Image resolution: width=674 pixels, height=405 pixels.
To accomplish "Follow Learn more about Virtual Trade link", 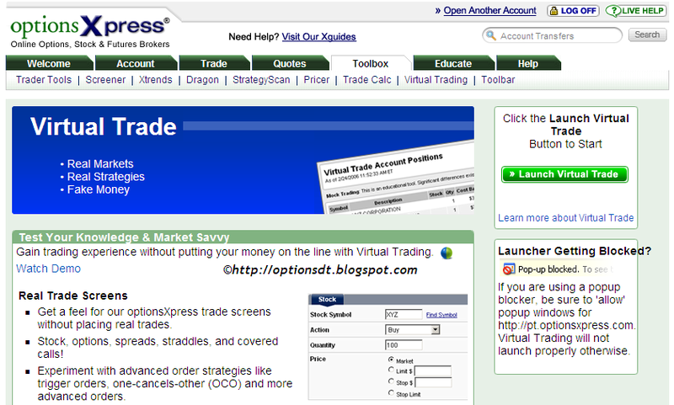I will [x=565, y=218].
